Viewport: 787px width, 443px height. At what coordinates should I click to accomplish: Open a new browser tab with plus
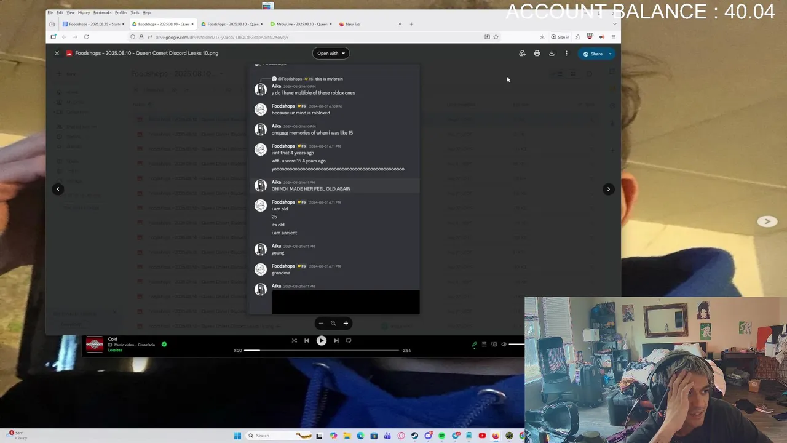click(x=411, y=24)
